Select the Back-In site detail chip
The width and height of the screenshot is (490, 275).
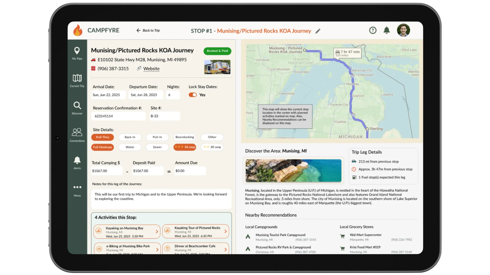tap(130, 137)
